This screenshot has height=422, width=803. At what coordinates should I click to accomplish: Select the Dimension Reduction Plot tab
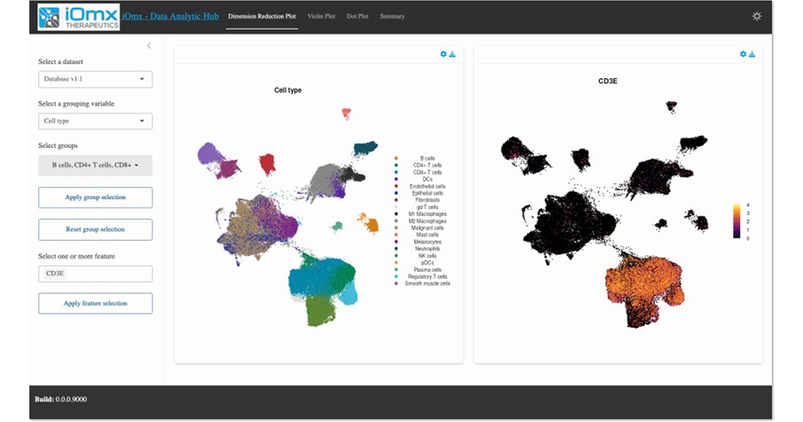pyautogui.click(x=262, y=16)
